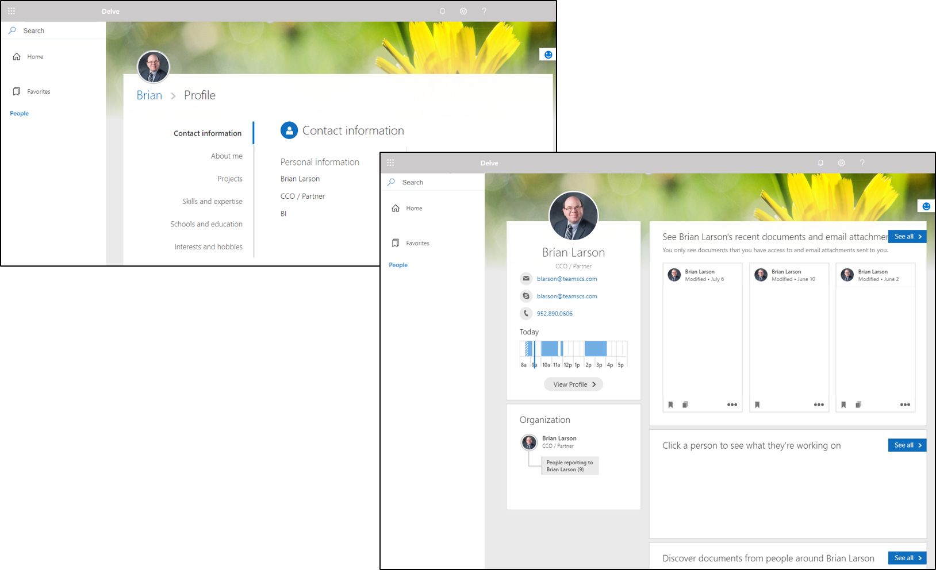Select Schools and education section
This screenshot has height=570, width=936.
[206, 224]
